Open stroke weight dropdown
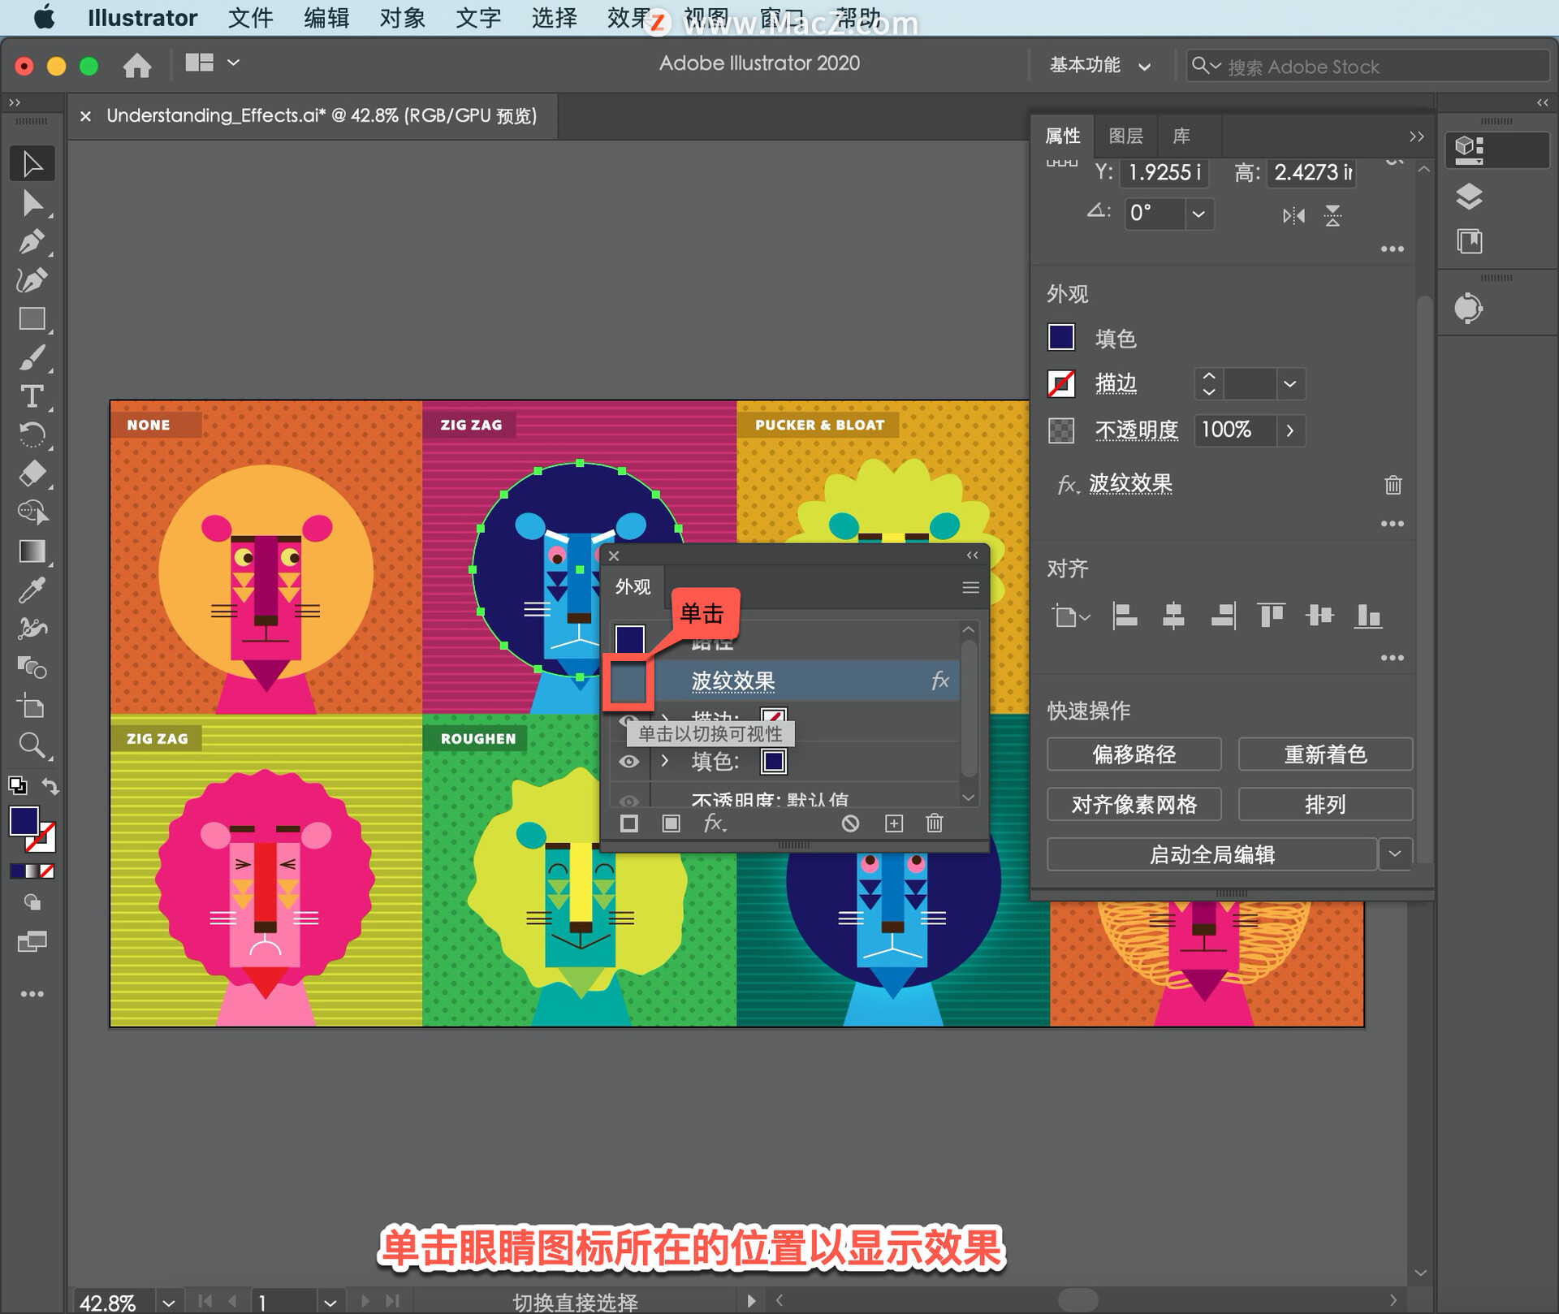1559x1314 pixels. coord(1289,383)
